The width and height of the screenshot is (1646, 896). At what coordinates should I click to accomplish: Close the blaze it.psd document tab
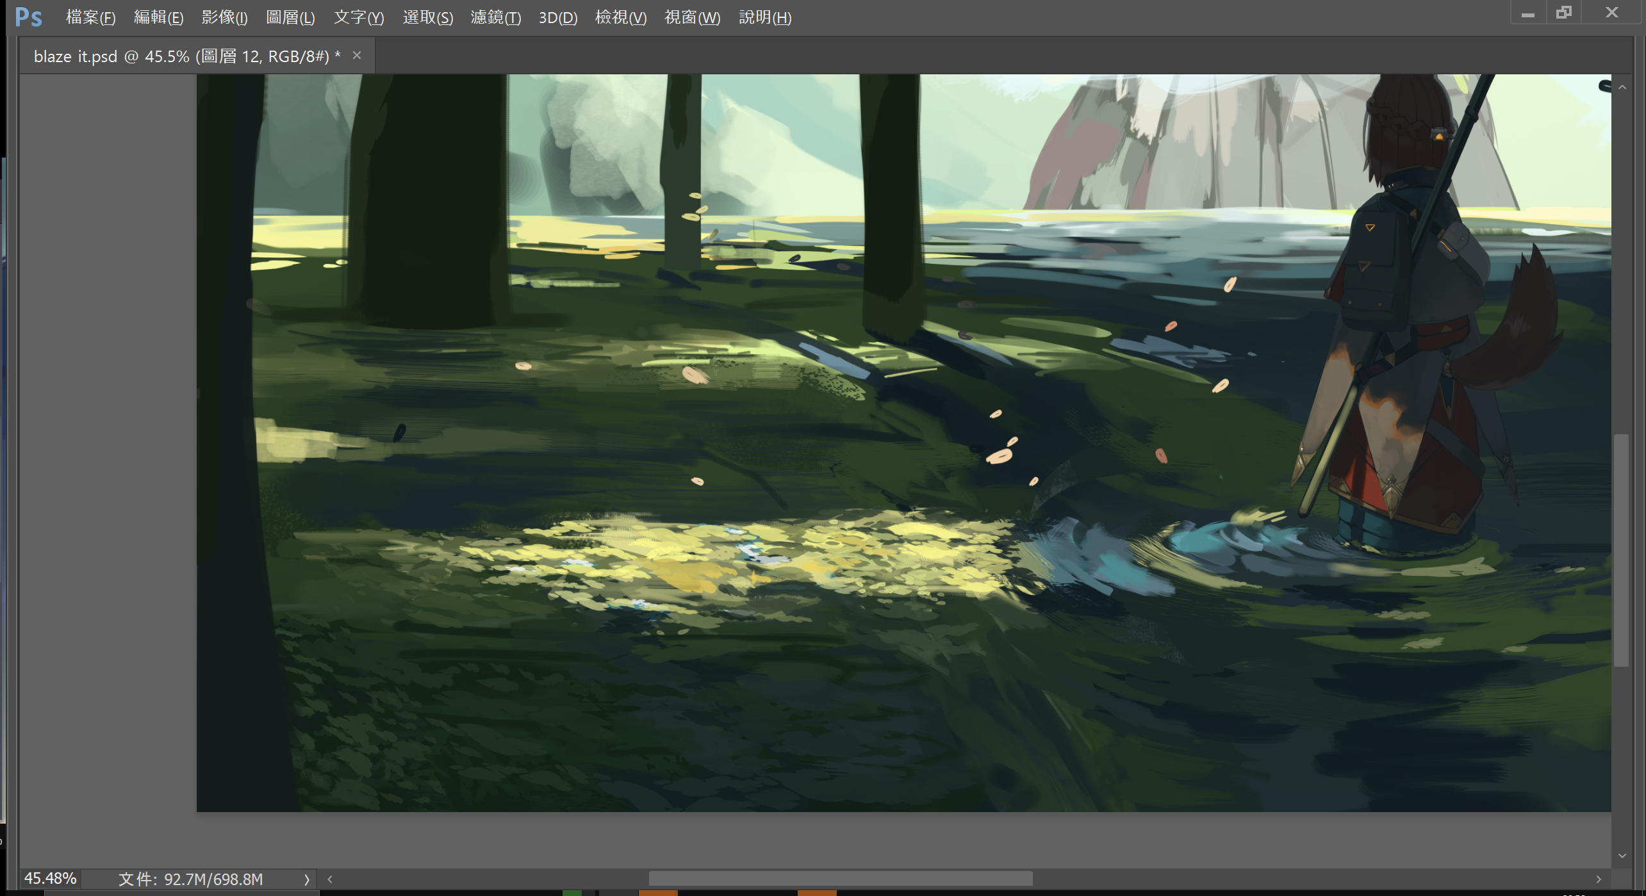point(357,56)
